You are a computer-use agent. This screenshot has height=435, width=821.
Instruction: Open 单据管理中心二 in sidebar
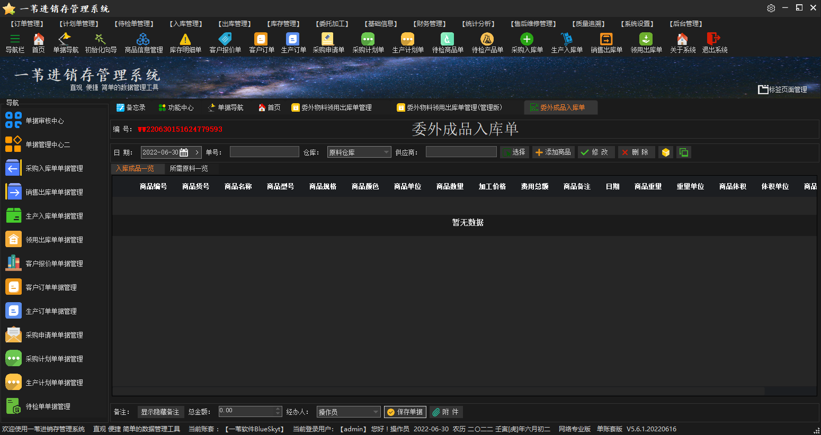tap(48, 144)
